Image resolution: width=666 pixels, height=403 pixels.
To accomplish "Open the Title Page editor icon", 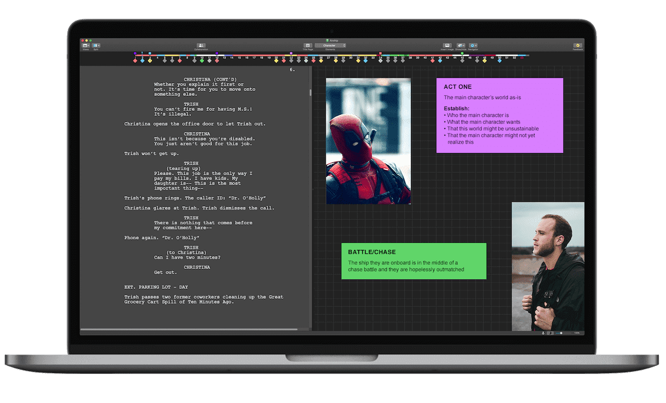I will [308, 45].
